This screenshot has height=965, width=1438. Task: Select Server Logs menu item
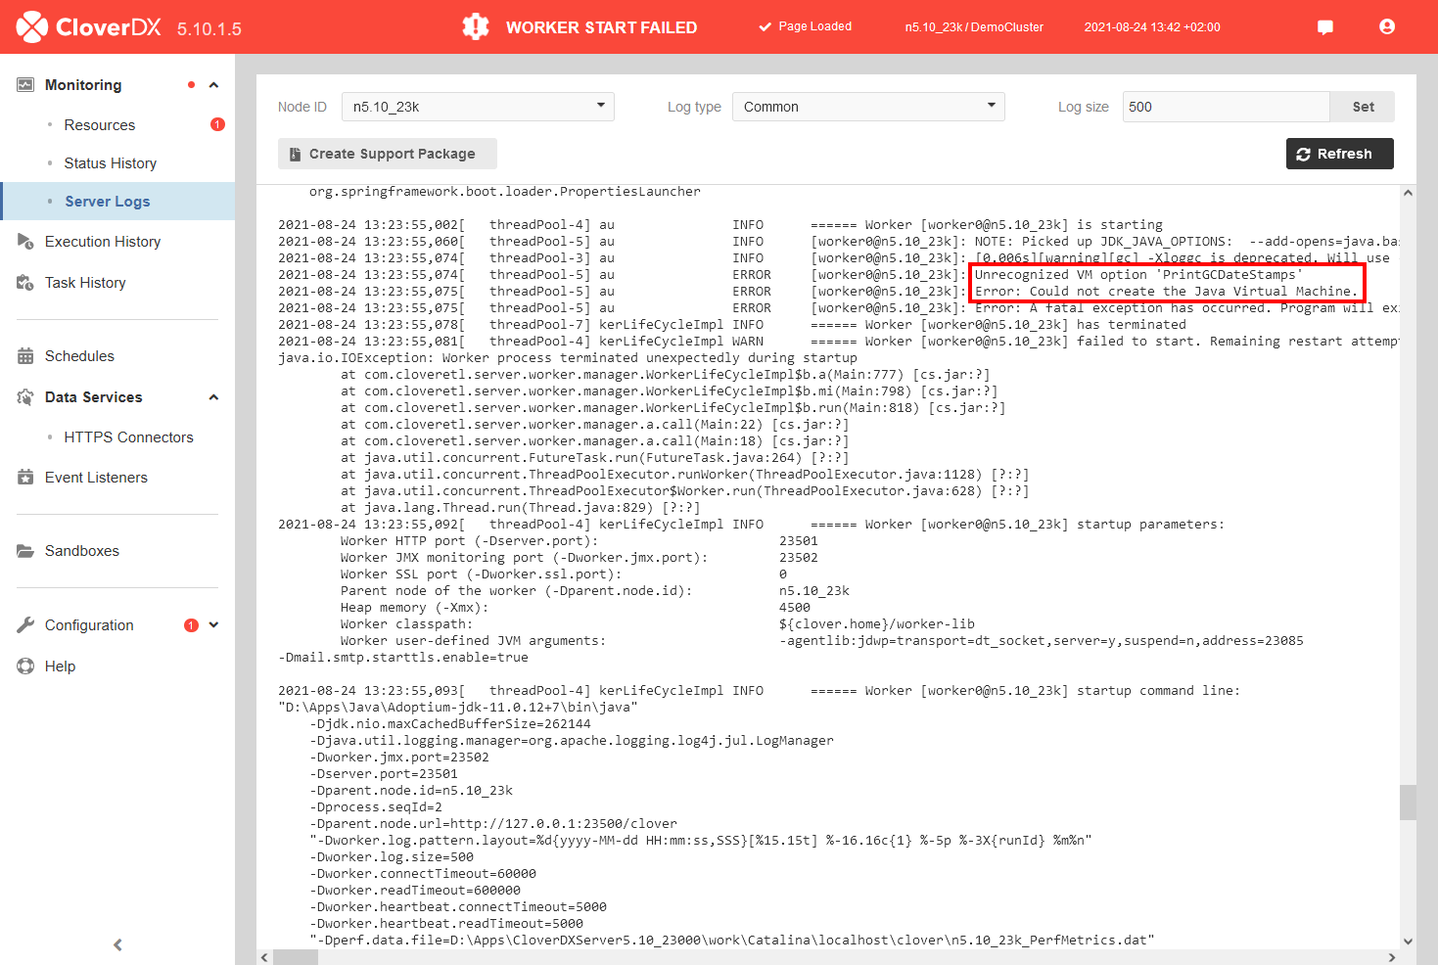(x=117, y=202)
